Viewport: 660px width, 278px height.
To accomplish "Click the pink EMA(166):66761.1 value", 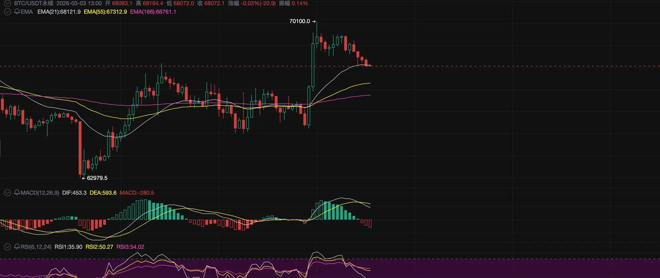I will tap(153, 12).
